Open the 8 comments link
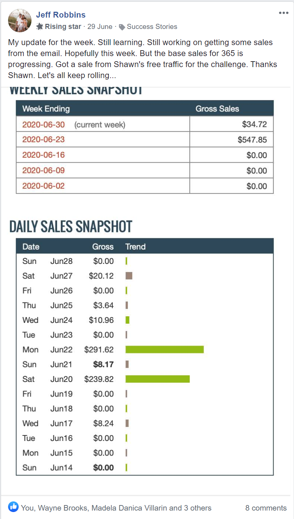294x519 pixels. [x=266, y=508]
